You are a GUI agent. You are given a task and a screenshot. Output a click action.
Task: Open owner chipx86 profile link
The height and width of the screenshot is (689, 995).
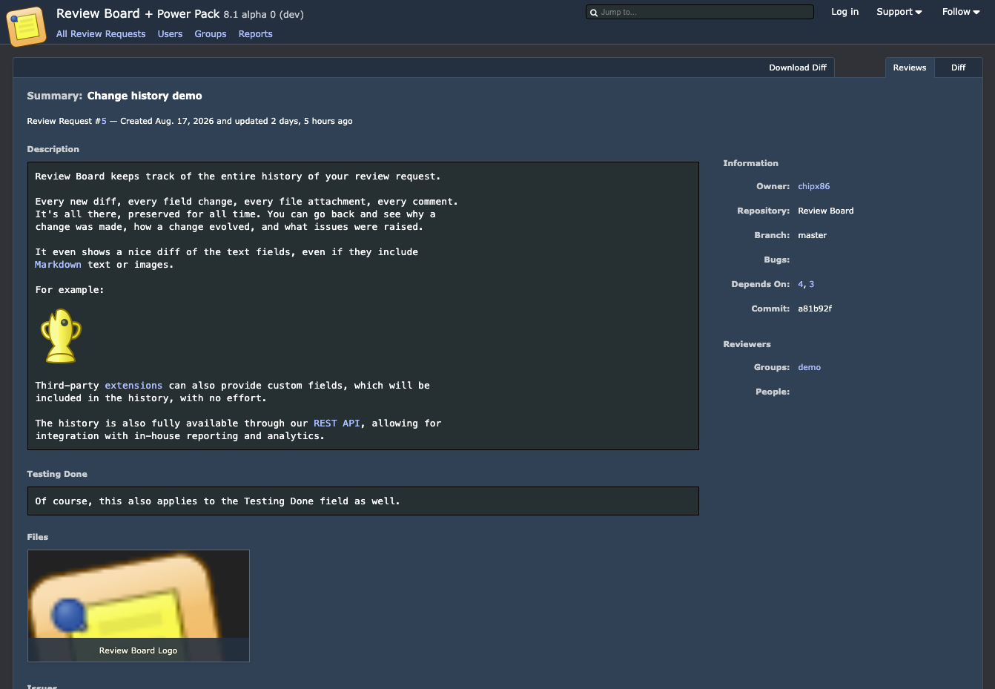[x=814, y=186]
